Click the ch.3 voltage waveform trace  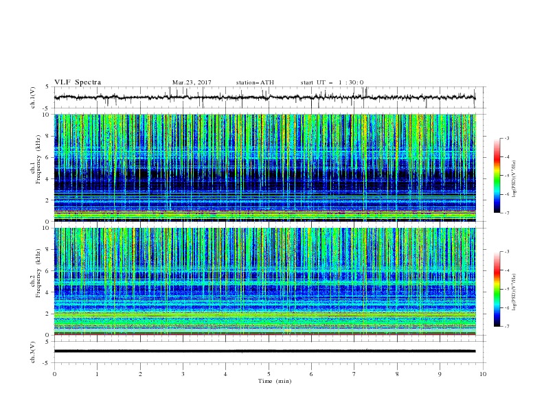click(x=264, y=351)
